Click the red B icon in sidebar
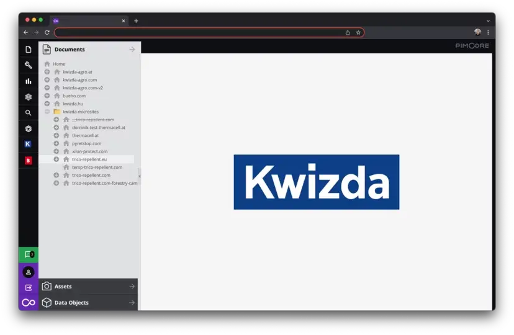The height and width of the screenshot is (335, 514). tap(29, 161)
